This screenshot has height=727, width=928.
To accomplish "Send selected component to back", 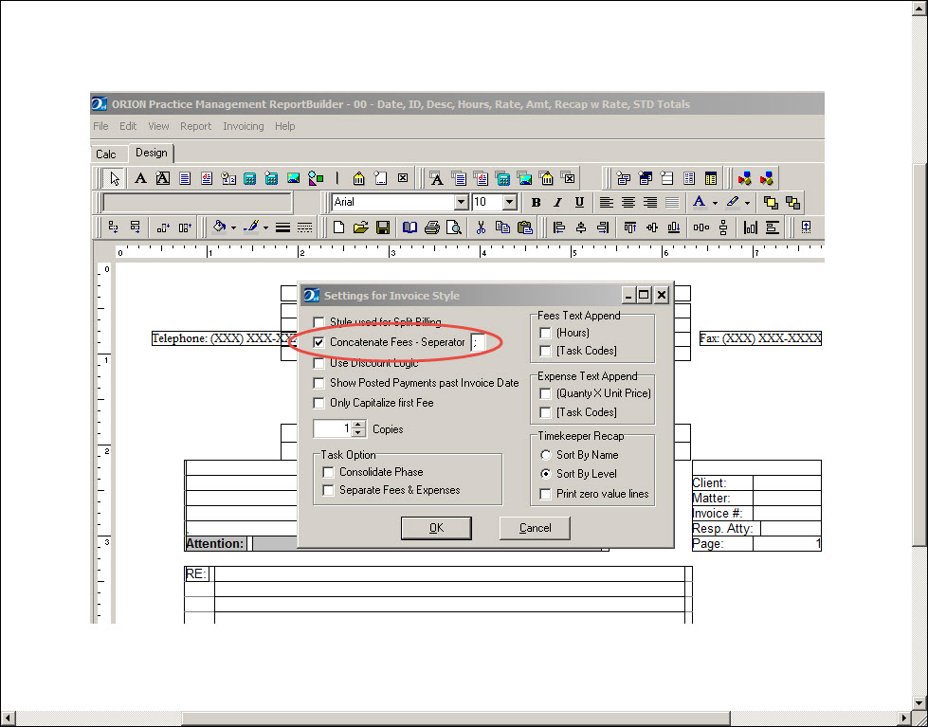I will pos(792,203).
